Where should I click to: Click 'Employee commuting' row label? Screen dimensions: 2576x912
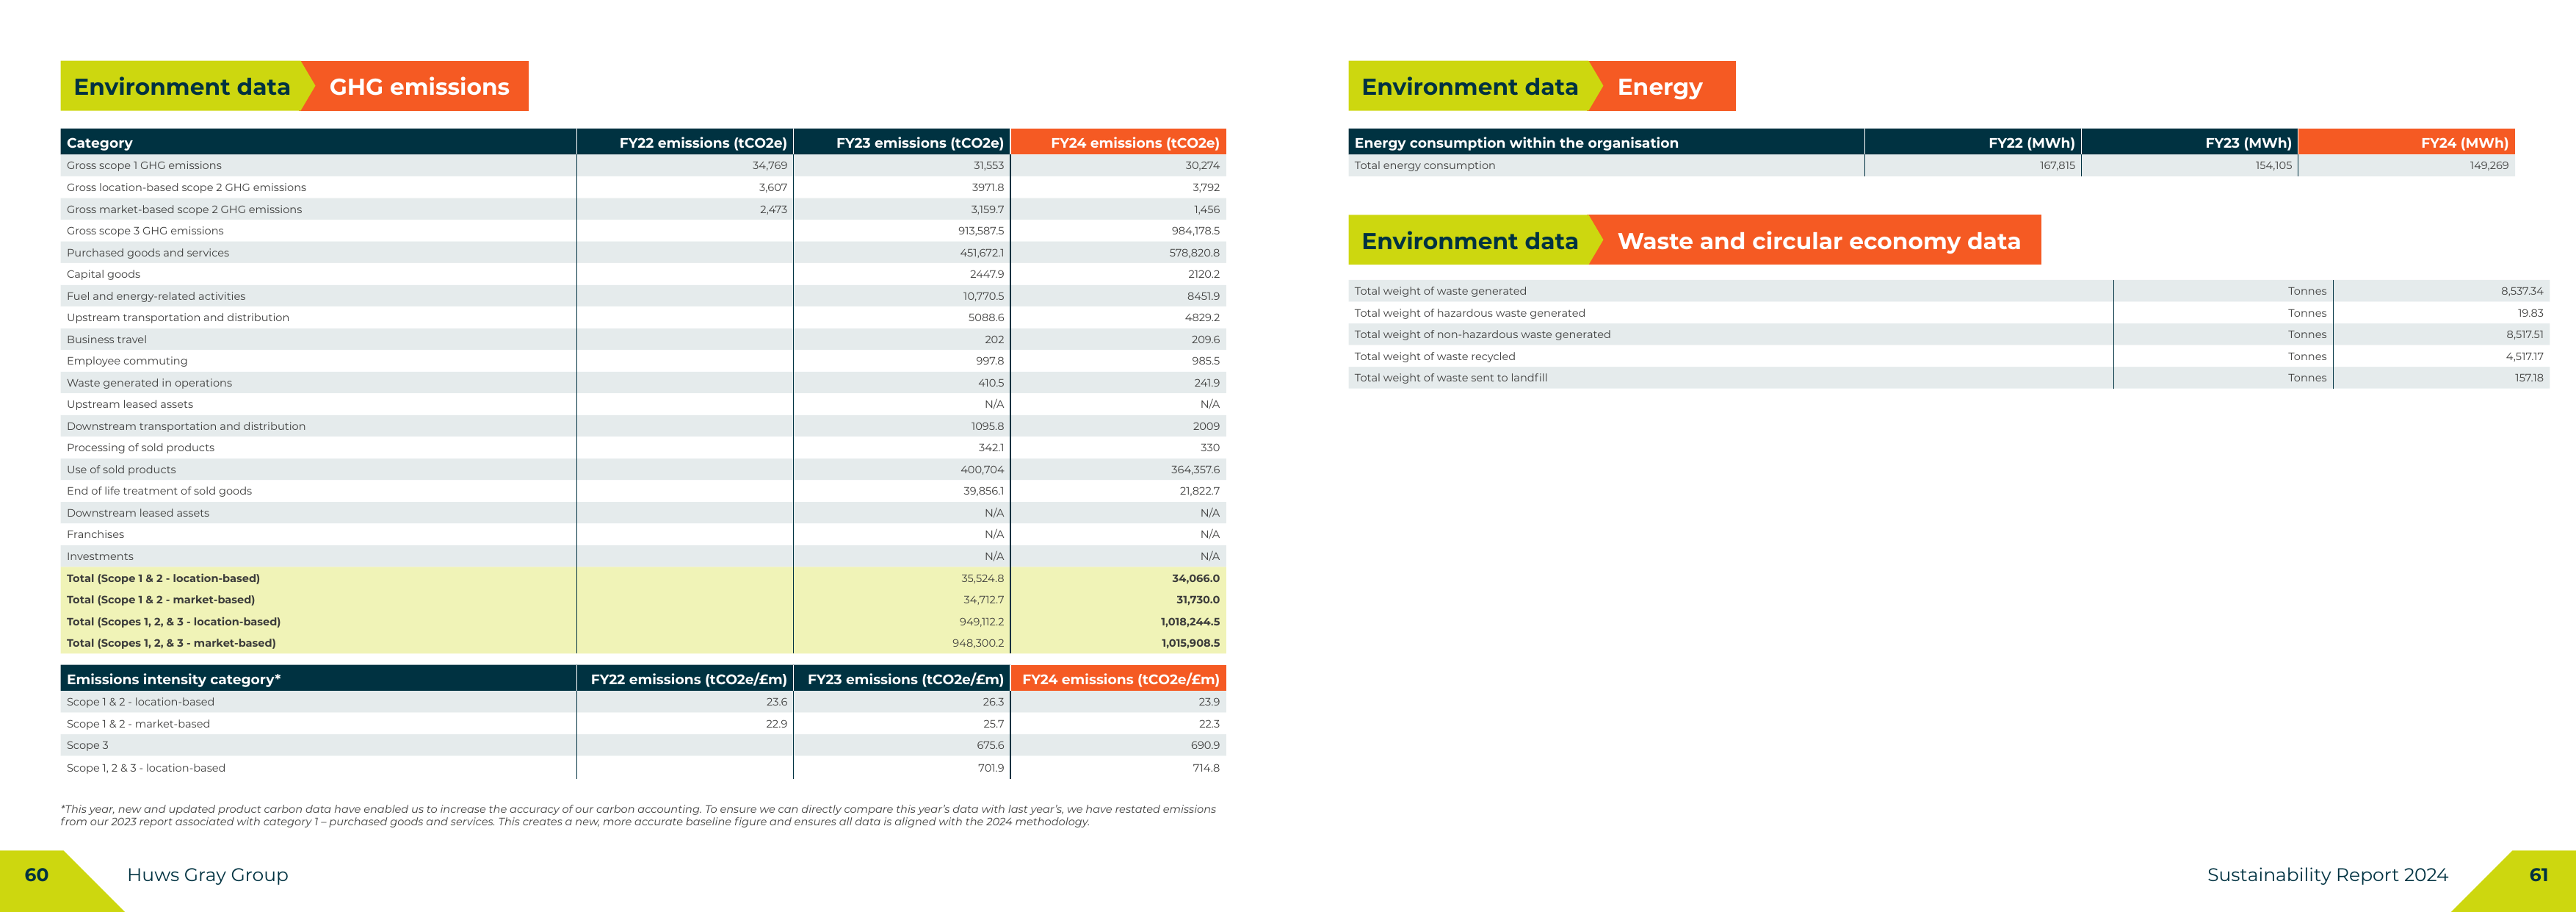coord(127,362)
